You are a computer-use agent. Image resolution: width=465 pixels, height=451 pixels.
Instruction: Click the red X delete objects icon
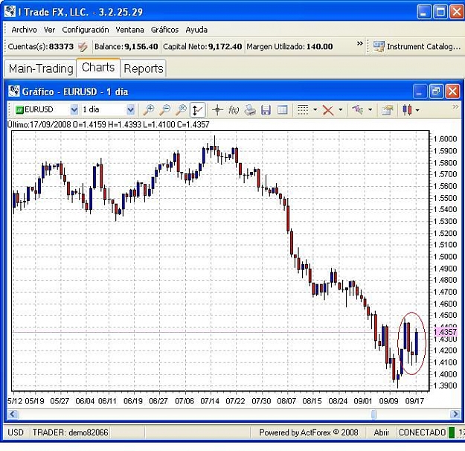tap(328, 110)
